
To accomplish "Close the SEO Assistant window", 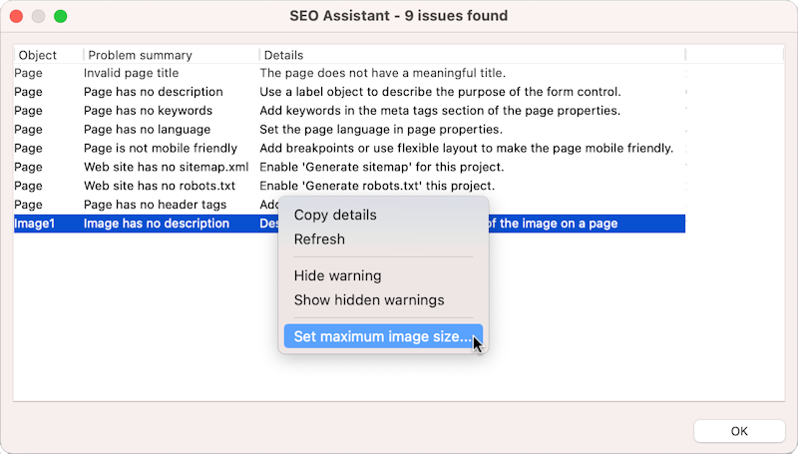I will point(16,16).
